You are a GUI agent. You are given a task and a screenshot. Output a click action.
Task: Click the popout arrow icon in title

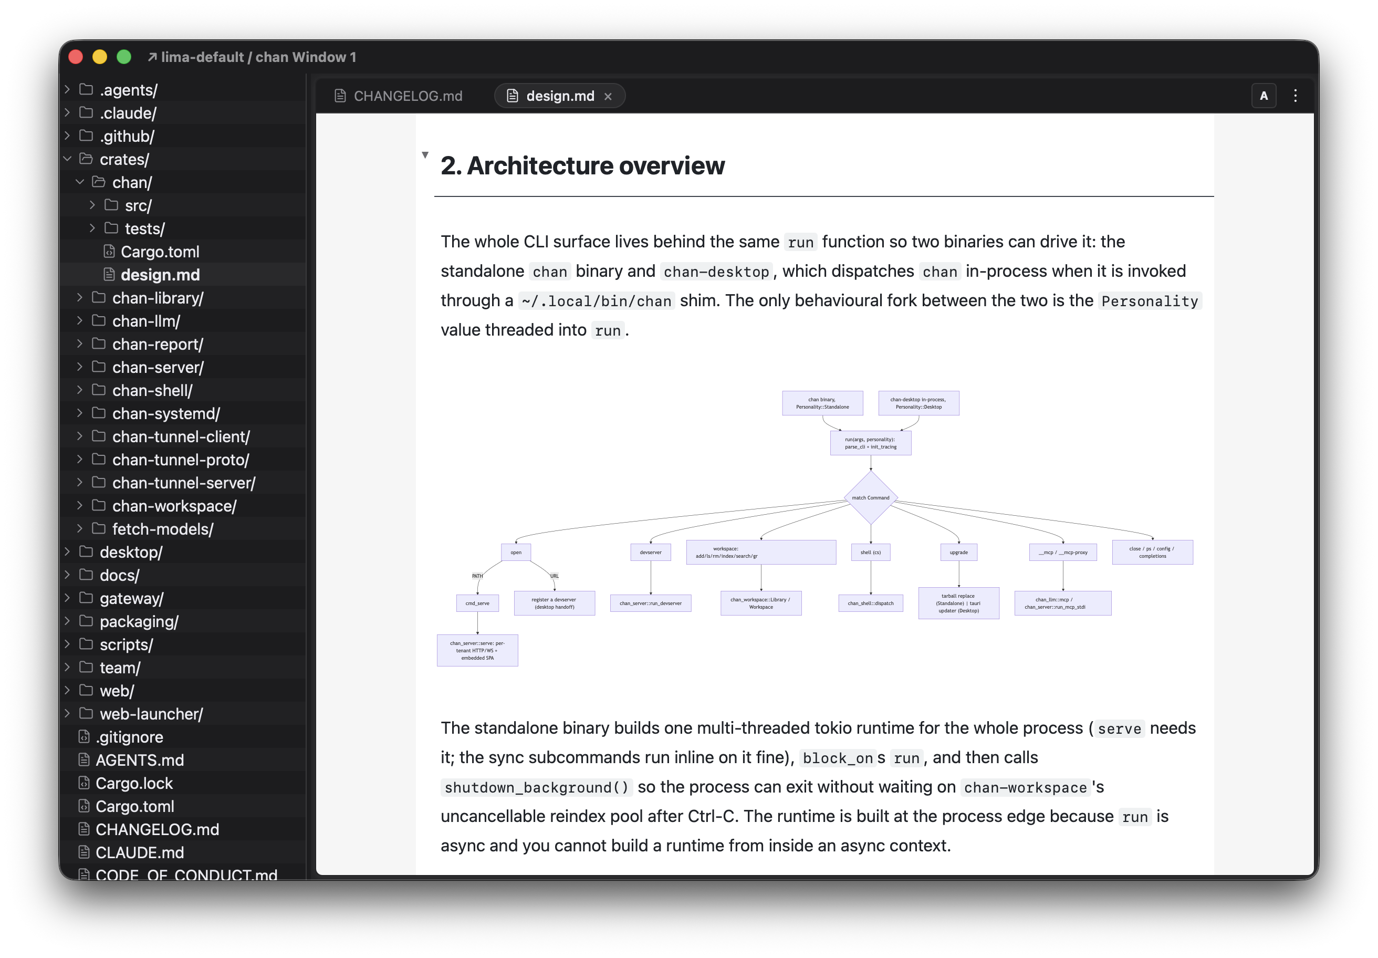point(152,57)
